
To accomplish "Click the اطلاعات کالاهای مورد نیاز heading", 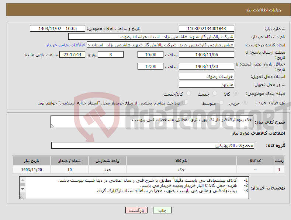I will (258, 133).
